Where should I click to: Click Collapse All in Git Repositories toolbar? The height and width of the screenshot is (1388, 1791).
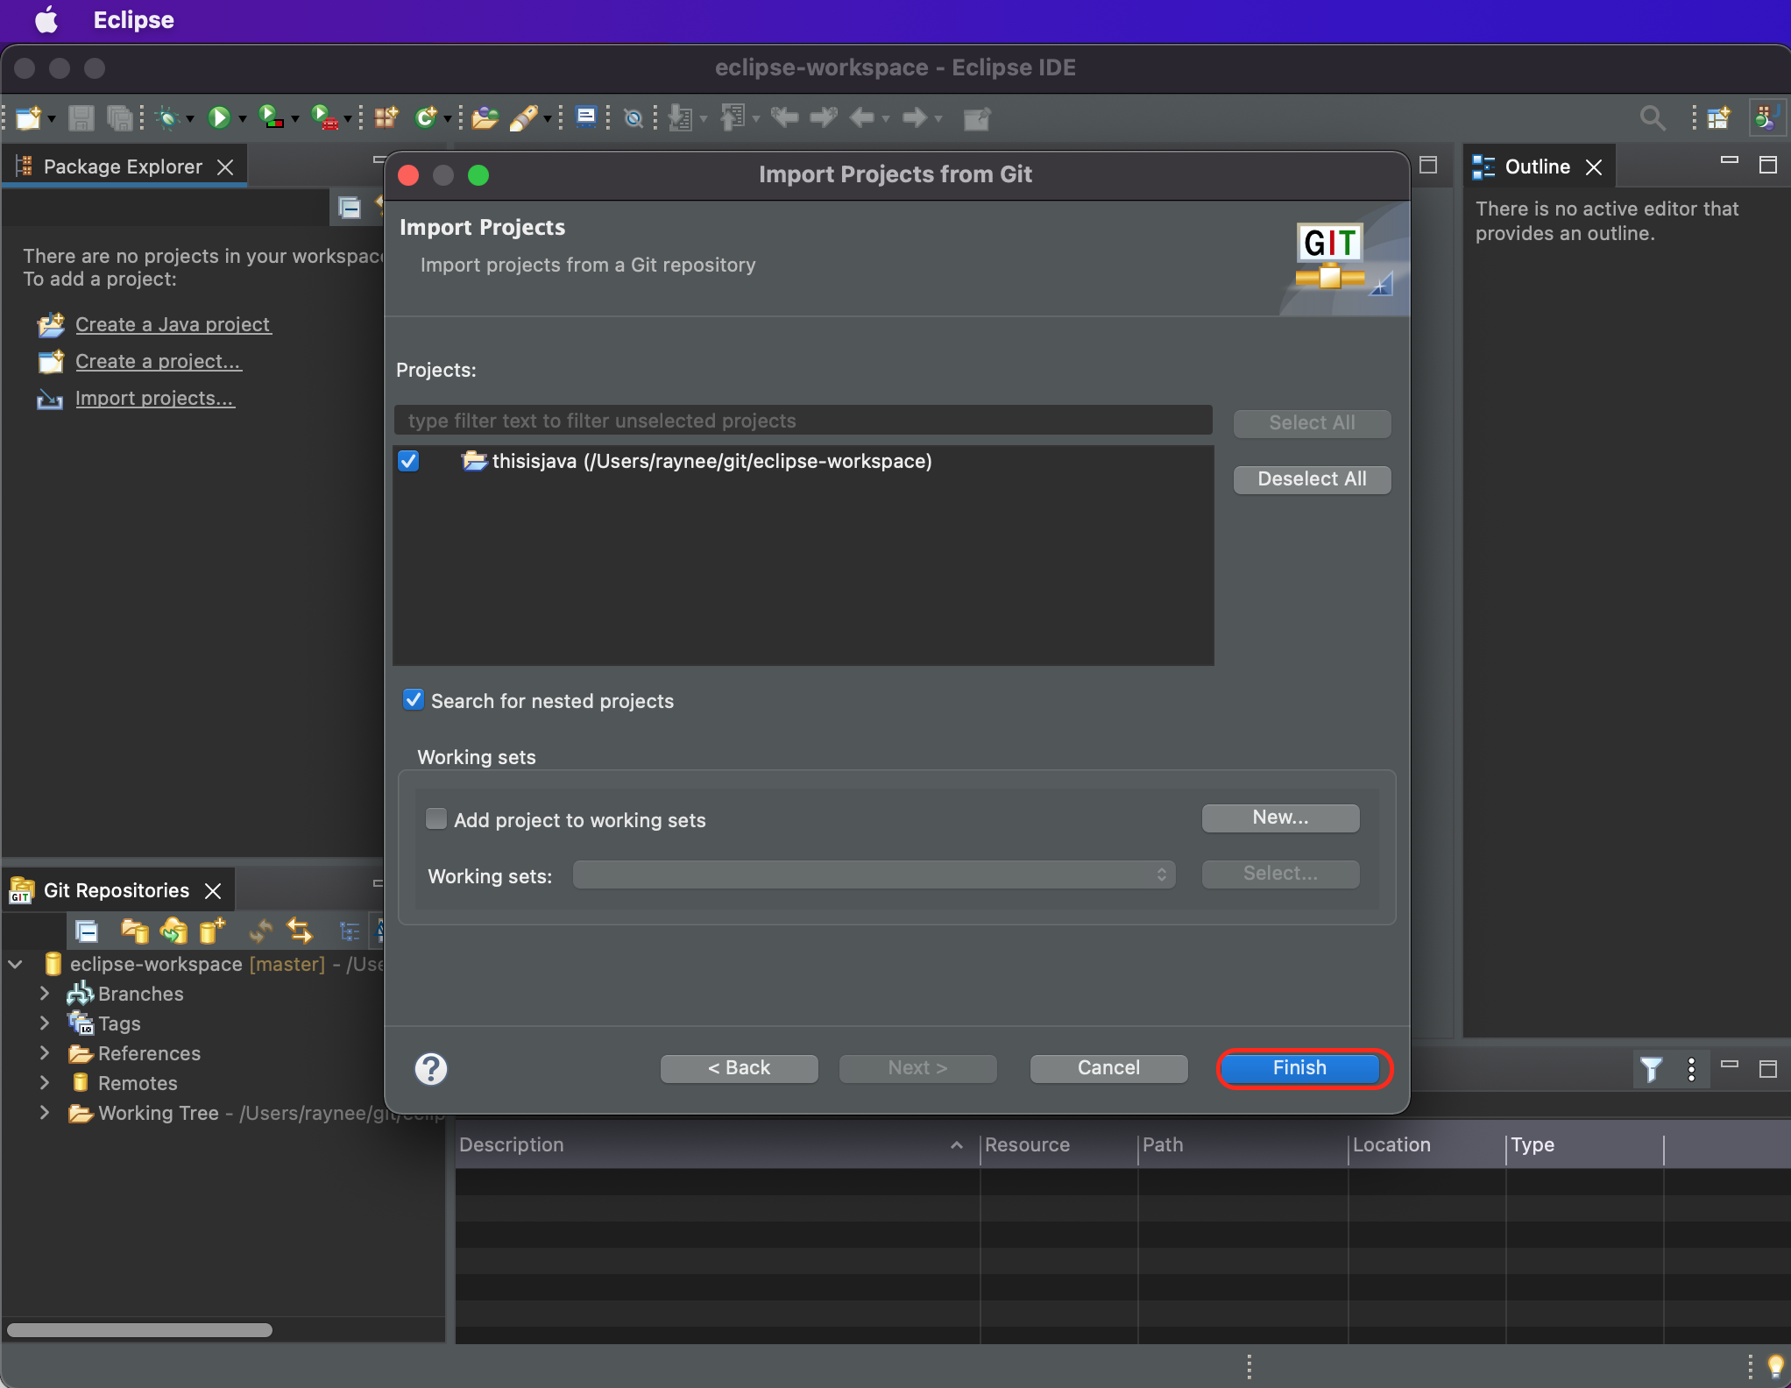pos(87,931)
